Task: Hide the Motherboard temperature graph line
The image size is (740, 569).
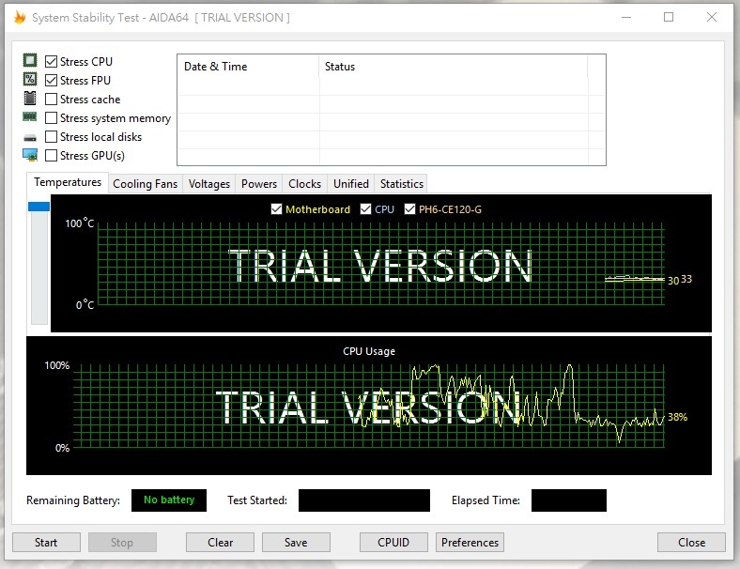Action: coord(276,209)
